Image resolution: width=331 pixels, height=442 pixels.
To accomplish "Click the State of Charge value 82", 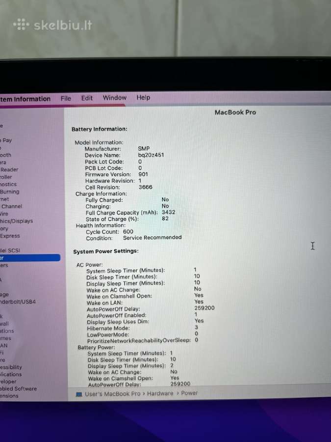I will tap(165, 219).
